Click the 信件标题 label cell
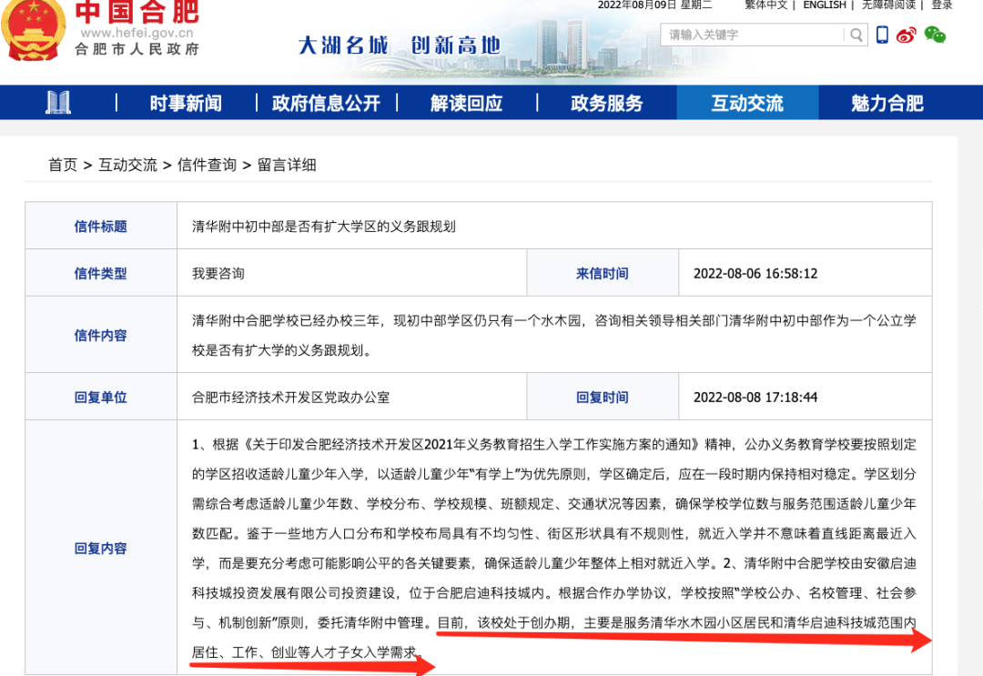This screenshot has height=676, width=983. [101, 227]
